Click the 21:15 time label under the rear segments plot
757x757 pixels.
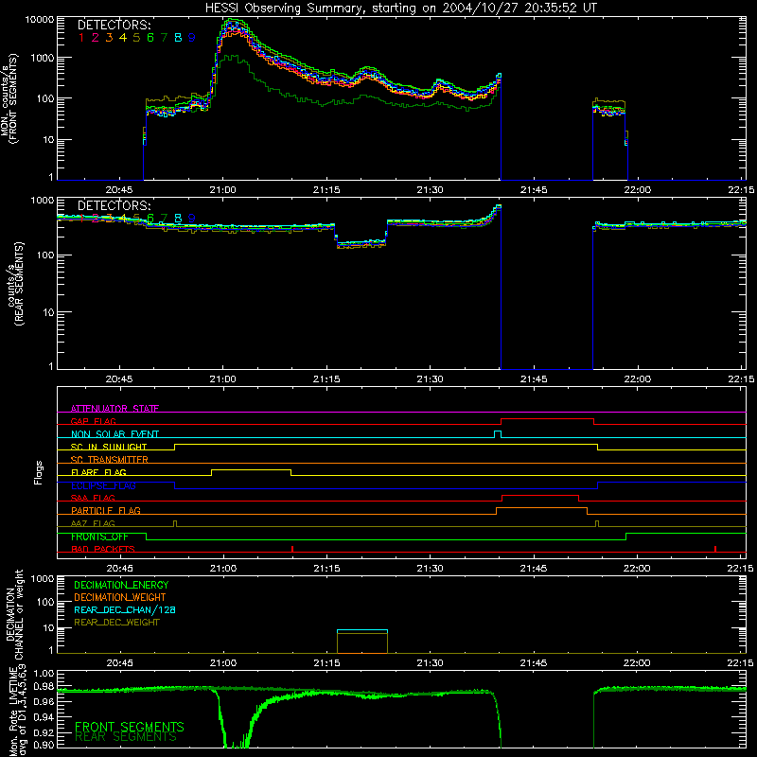[326, 379]
